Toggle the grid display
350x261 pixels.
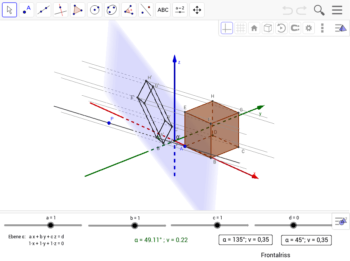point(241,28)
